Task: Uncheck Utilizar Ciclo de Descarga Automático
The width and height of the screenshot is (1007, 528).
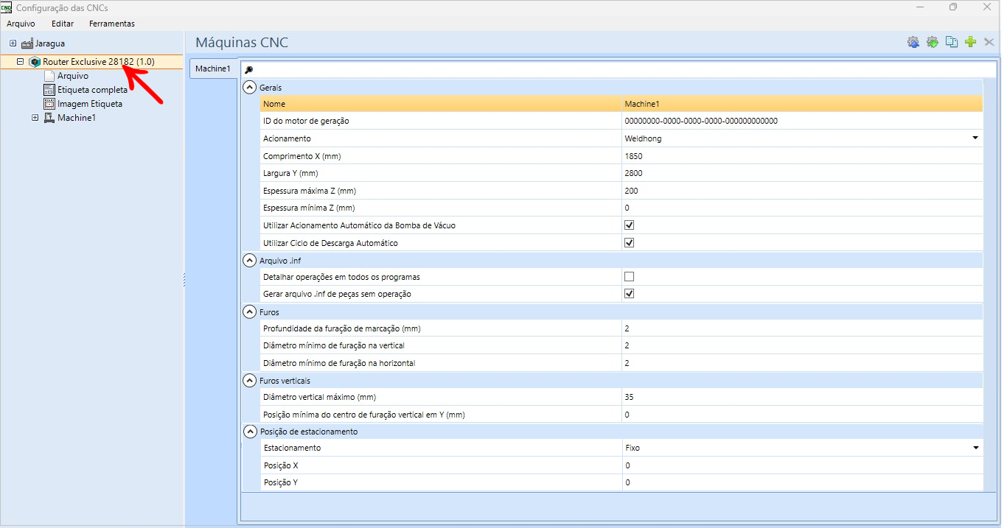Action: coord(629,243)
